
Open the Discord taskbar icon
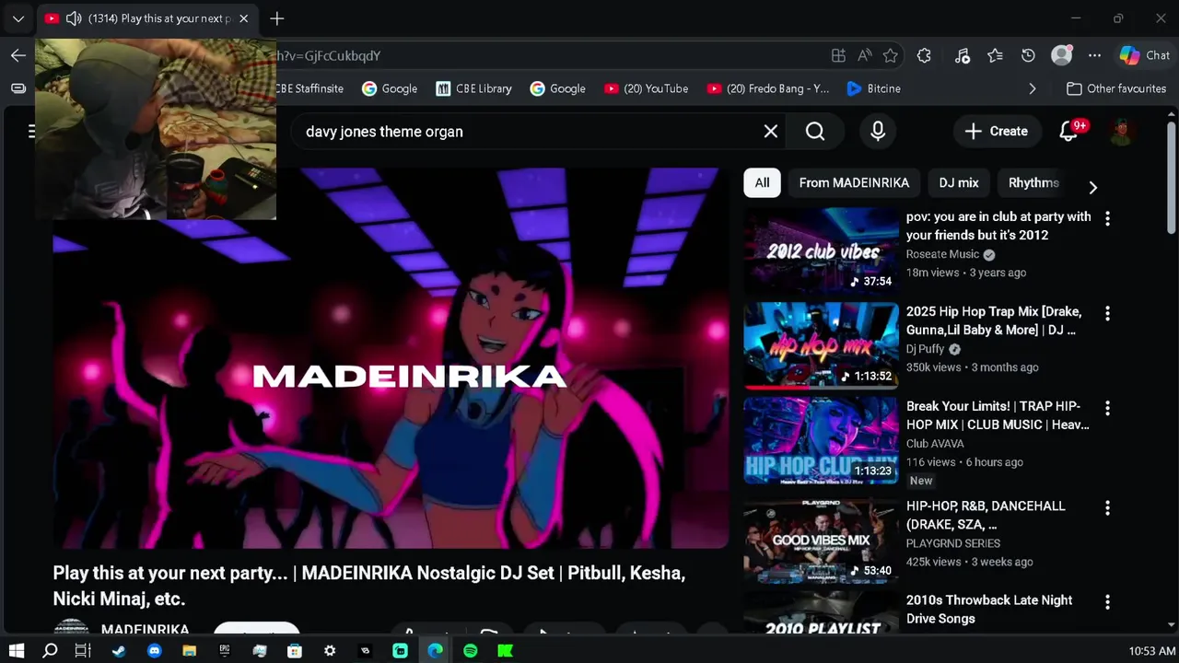(x=154, y=651)
